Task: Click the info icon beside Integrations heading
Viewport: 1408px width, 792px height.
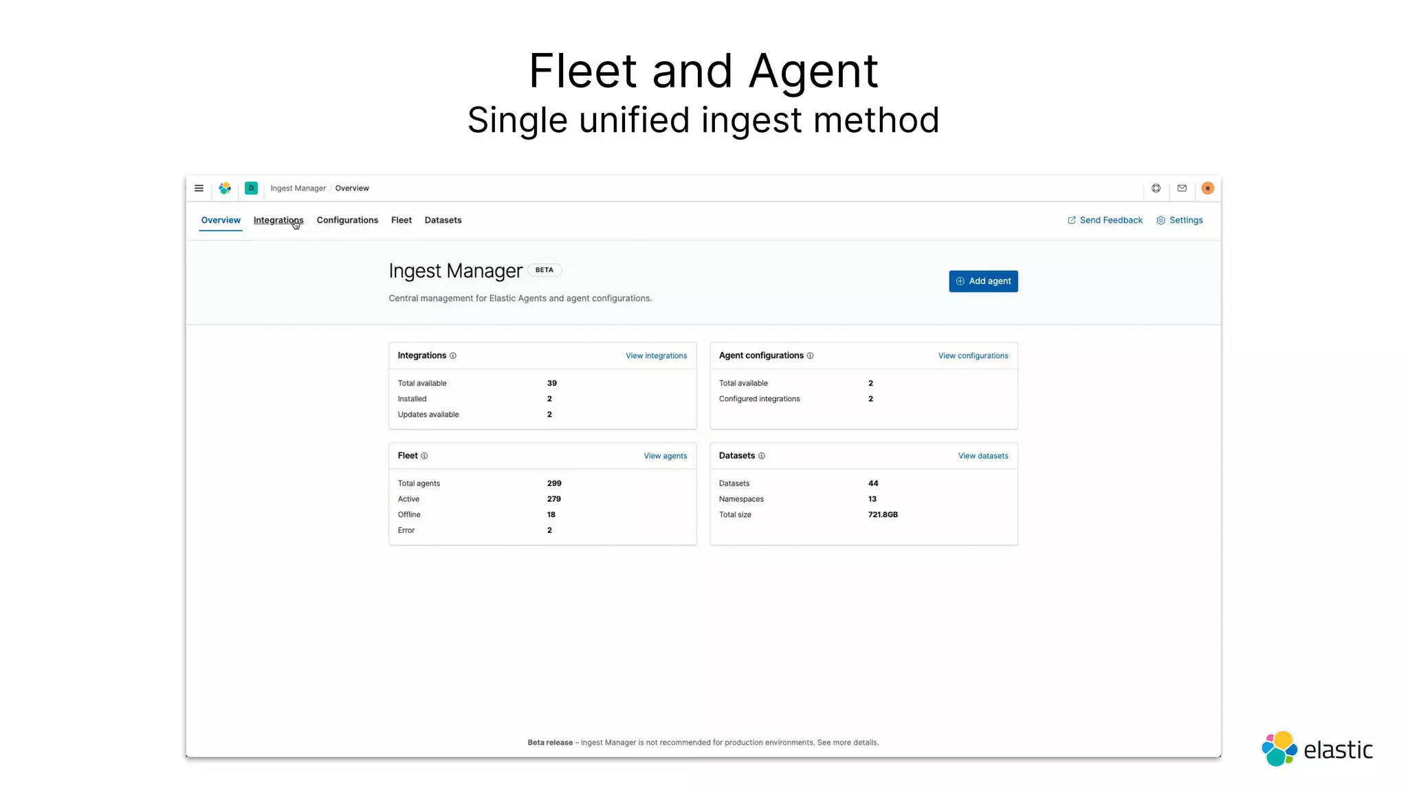Action: [452, 355]
